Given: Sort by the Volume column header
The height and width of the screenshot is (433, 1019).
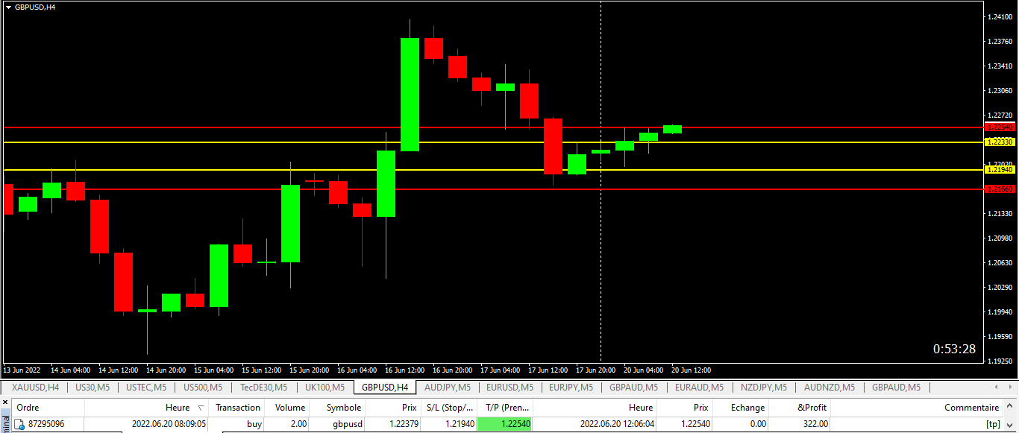Looking at the screenshot, I should (x=287, y=408).
